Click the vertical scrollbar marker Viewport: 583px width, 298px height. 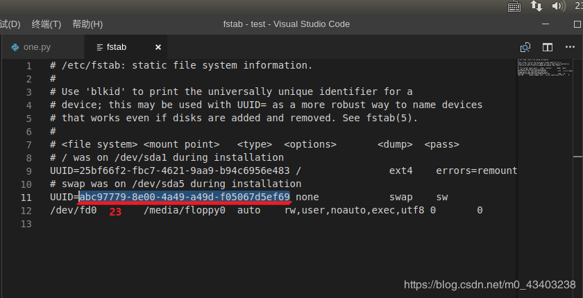coord(577,157)
